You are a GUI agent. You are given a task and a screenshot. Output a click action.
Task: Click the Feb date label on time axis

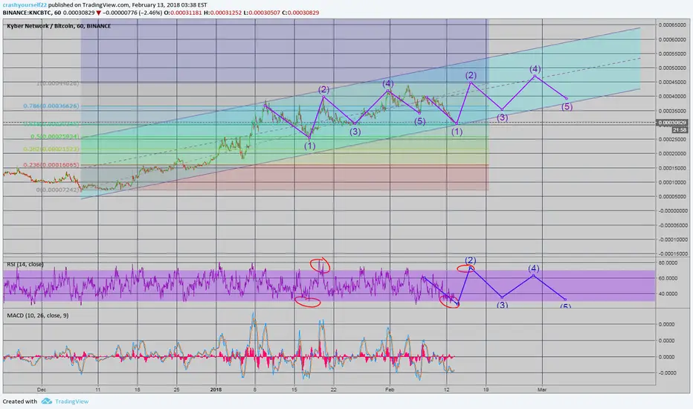pyautogui.click(x=390, y=390)
